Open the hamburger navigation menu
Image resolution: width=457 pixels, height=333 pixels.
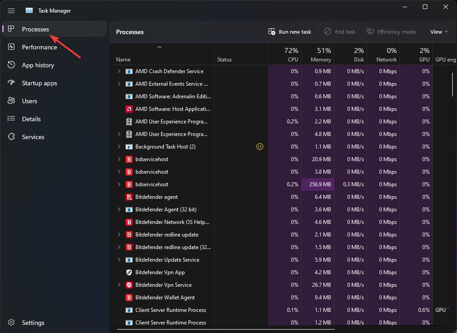coord(11,11)
